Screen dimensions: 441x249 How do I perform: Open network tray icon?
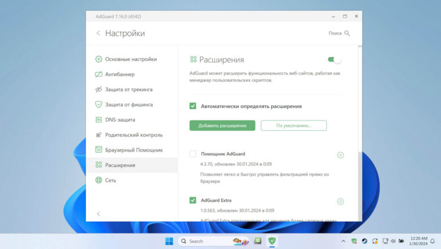(386, 241)
